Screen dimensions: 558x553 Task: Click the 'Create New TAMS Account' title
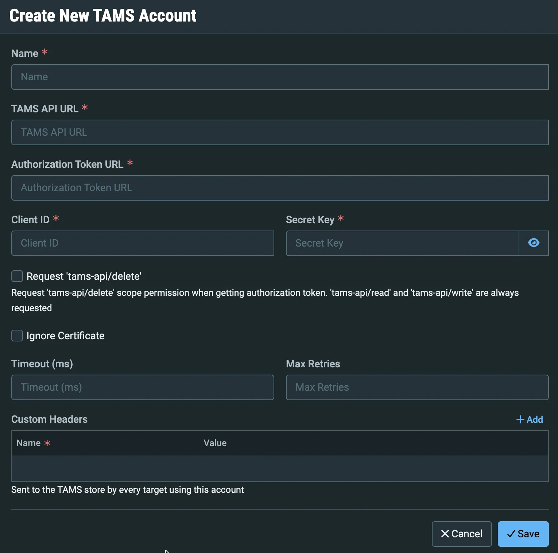103,16
